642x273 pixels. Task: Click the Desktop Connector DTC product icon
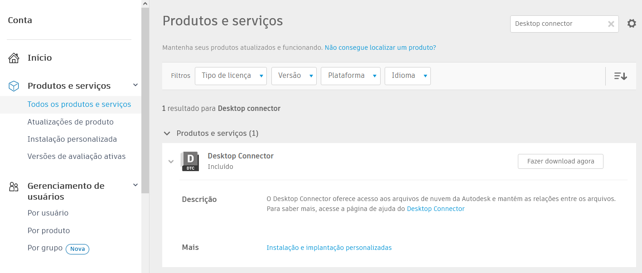(190, 161)
